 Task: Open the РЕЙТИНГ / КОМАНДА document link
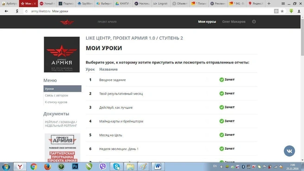coord(61,124)
